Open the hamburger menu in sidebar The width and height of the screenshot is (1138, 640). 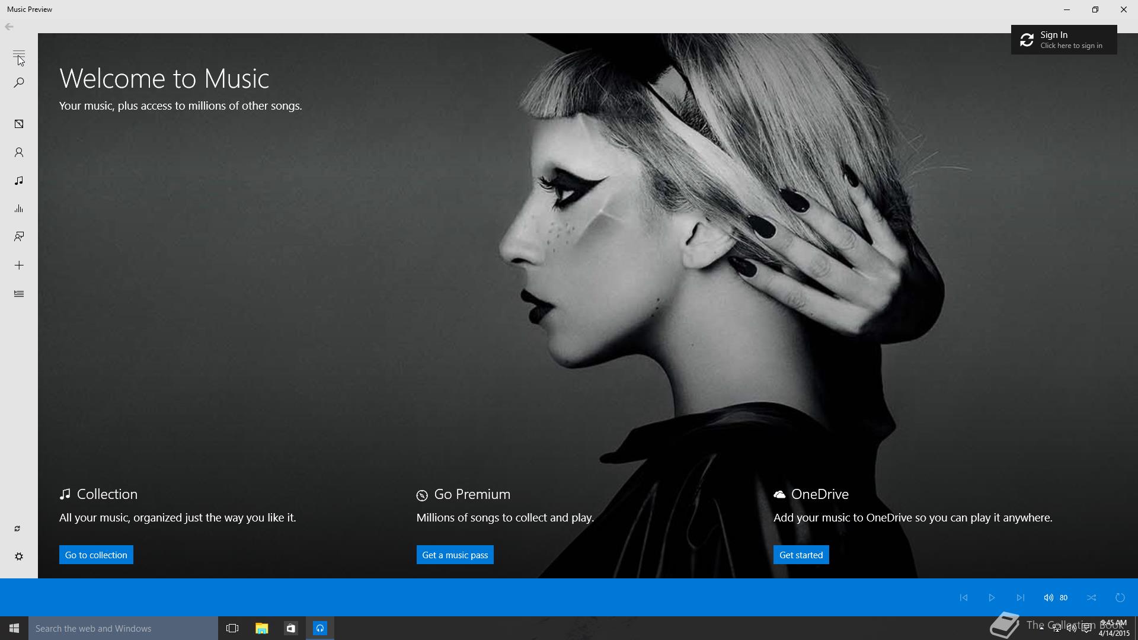(x=19, y=54)
